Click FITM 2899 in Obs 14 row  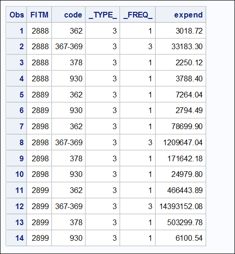40,238
